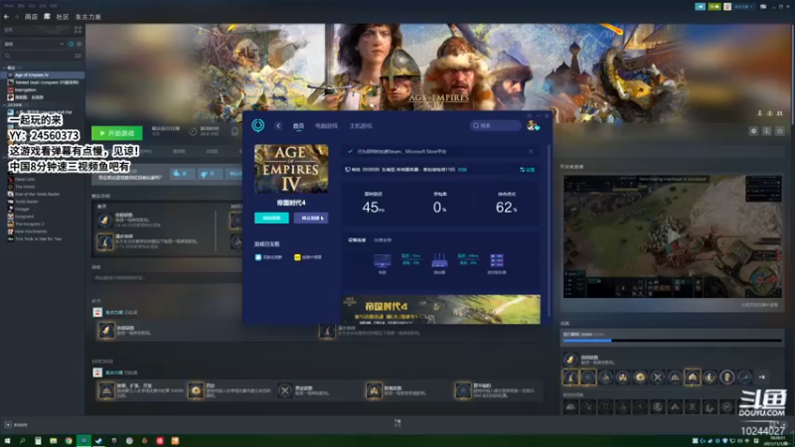Click the Age of Empires IV cover thumbnail
This screenshot has width=795, height=447.
291,168
